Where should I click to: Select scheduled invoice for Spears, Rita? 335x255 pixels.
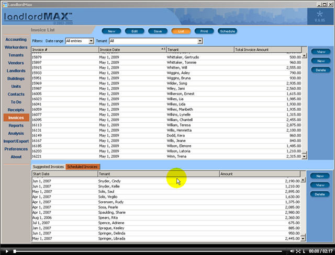(x=166, y=218)
